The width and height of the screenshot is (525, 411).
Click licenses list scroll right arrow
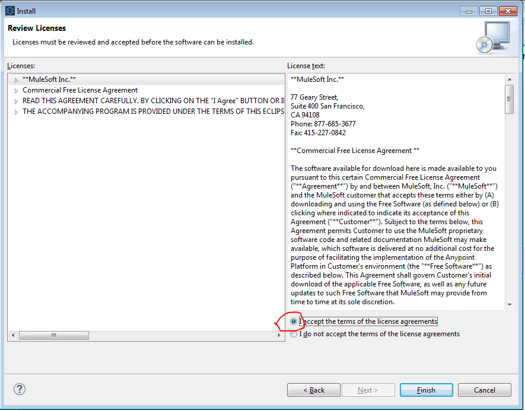[279, 335]
